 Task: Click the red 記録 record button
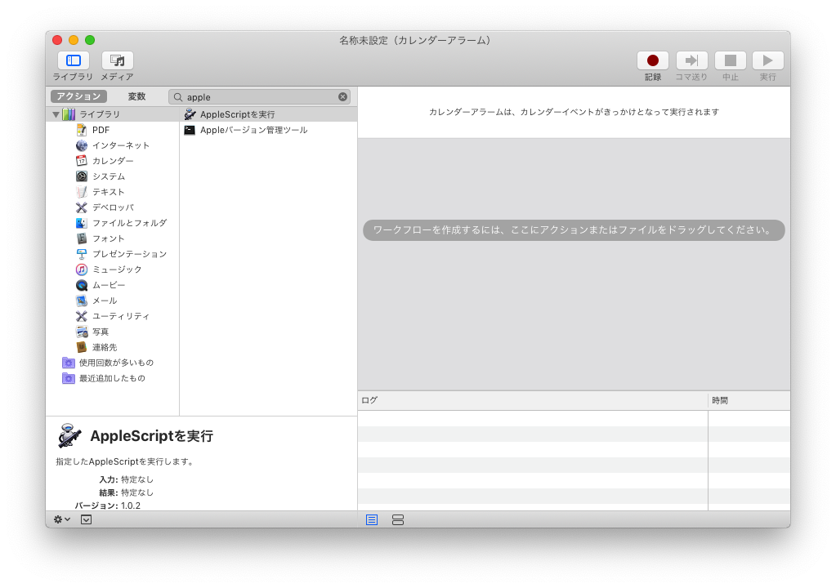(x=653, y=60)
